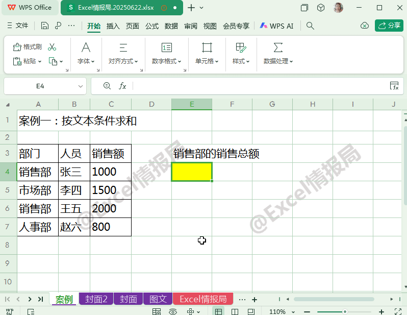Open the Excel情报局 sheet tab
This screenshot has width=407, height=315.
pos(203,299)
